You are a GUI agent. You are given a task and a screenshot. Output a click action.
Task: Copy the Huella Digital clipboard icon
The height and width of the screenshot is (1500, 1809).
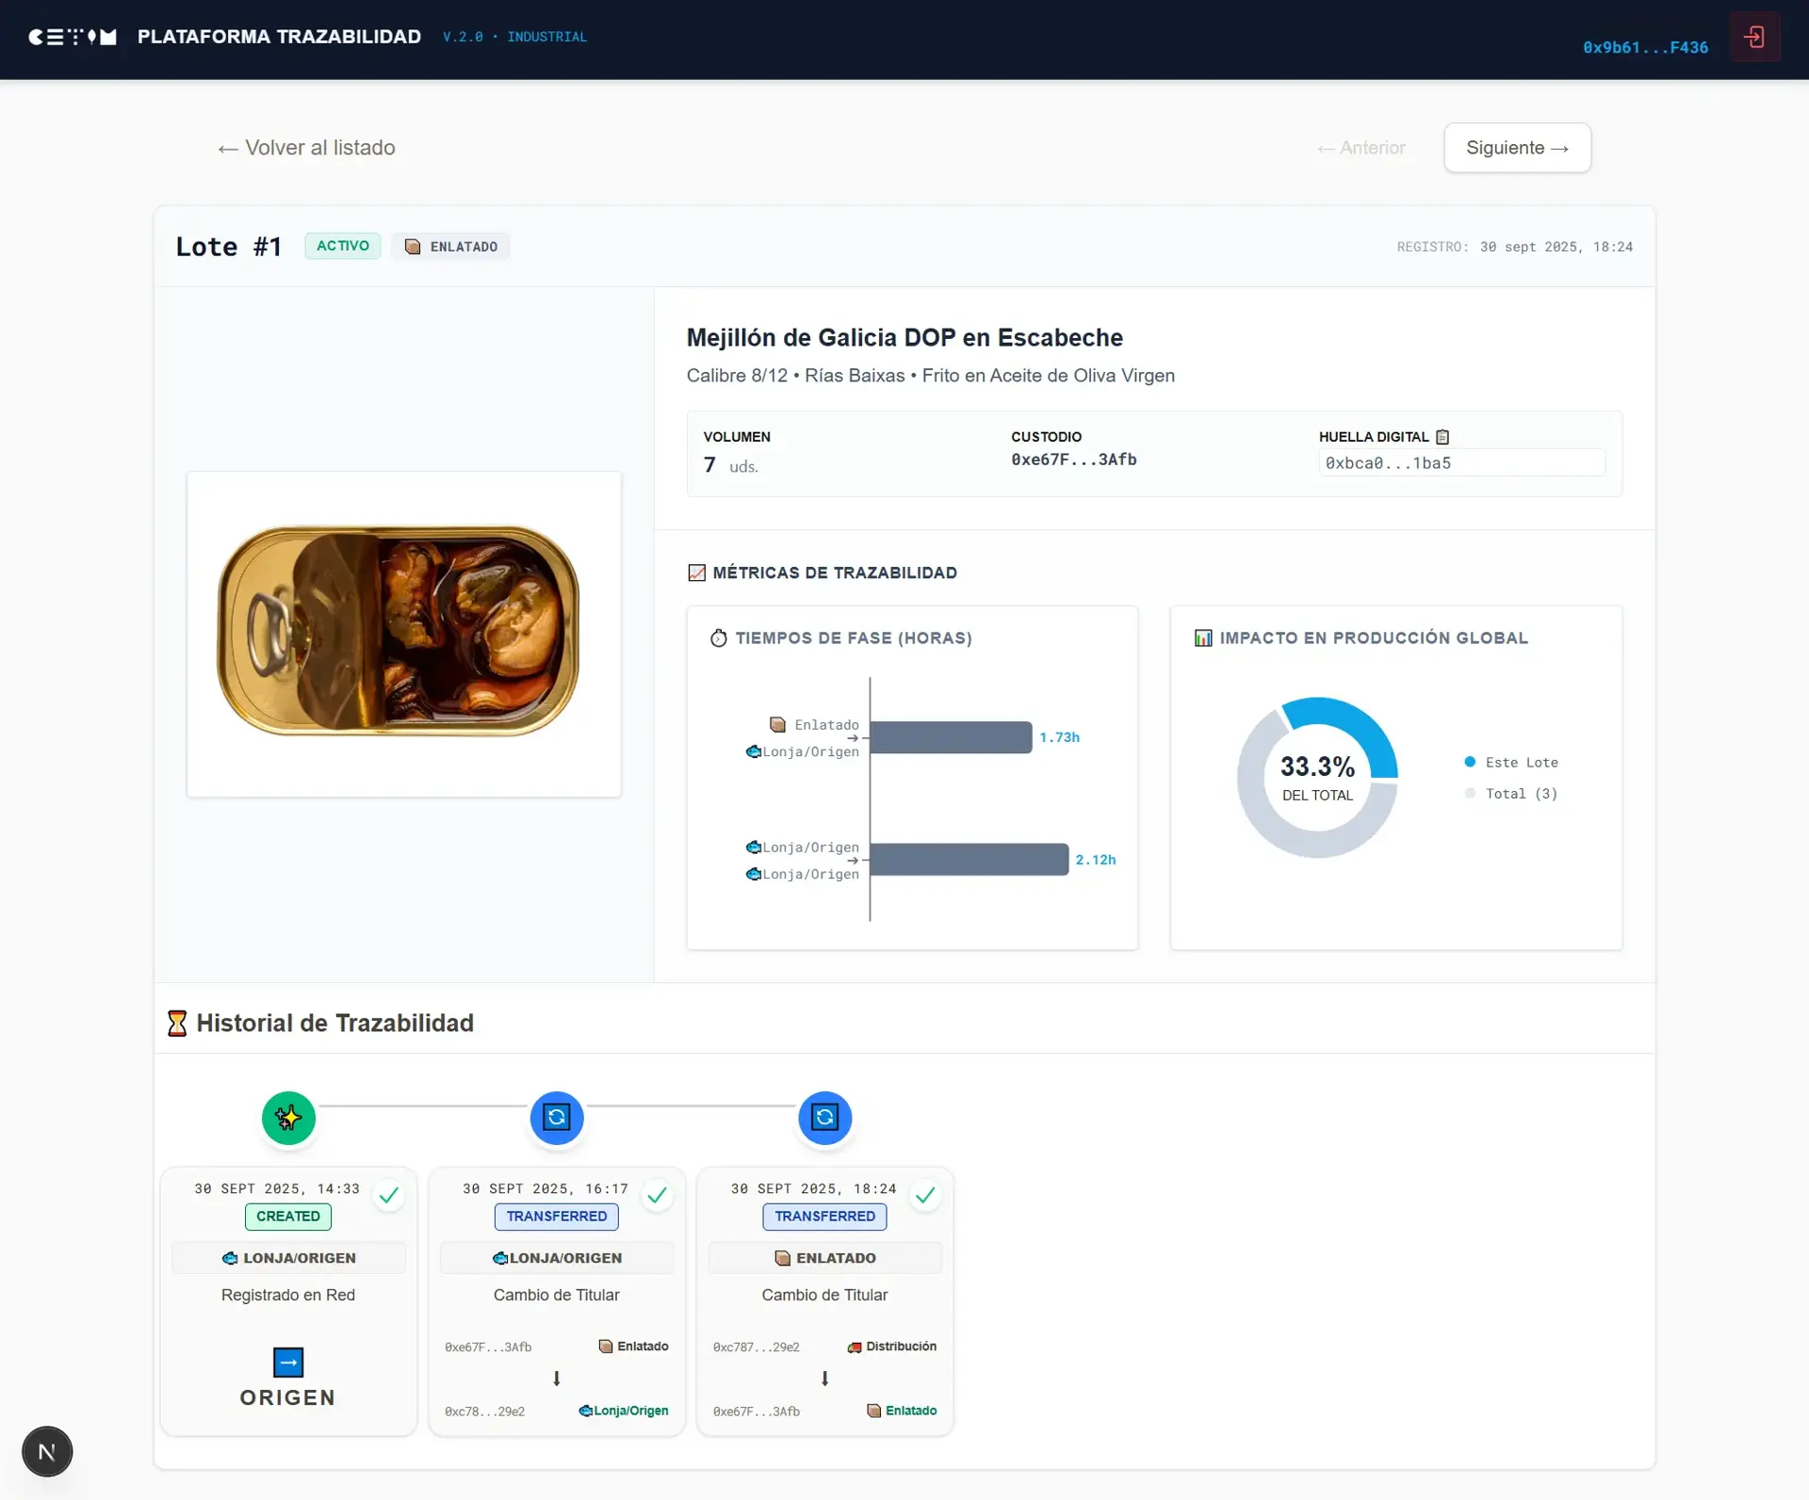pyautogui.click(x=1442, y=437)
